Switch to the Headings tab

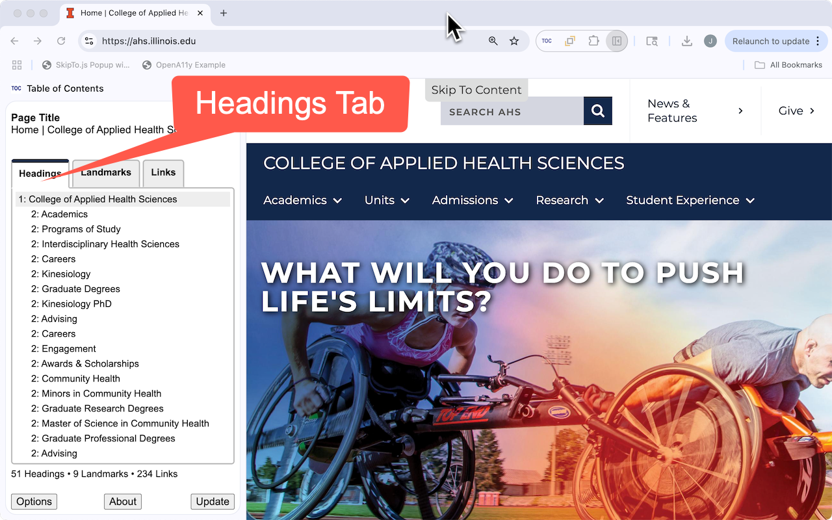tap(40, 174)
